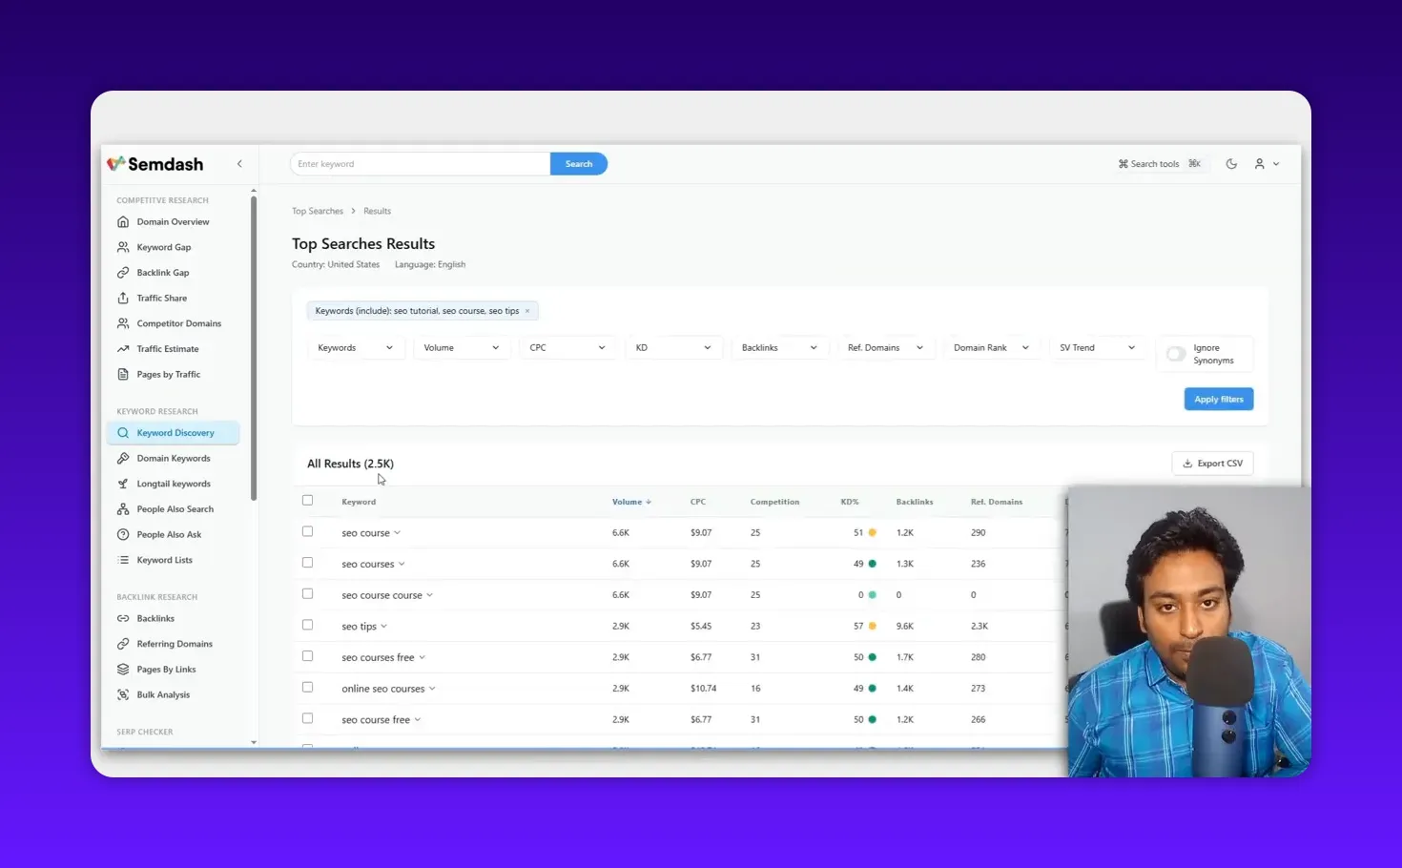Toggle dark mode with the moon icon
The width and height of the screenshot is (1402, 868).
1231,163
